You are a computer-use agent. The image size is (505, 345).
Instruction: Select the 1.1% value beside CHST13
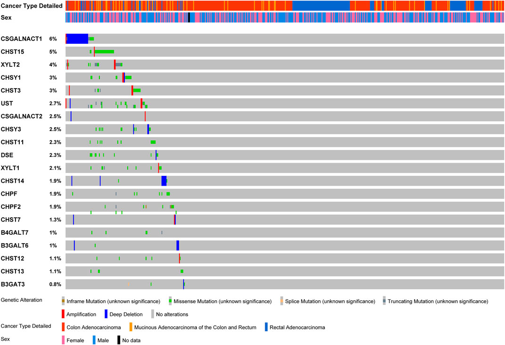[55, 271]
